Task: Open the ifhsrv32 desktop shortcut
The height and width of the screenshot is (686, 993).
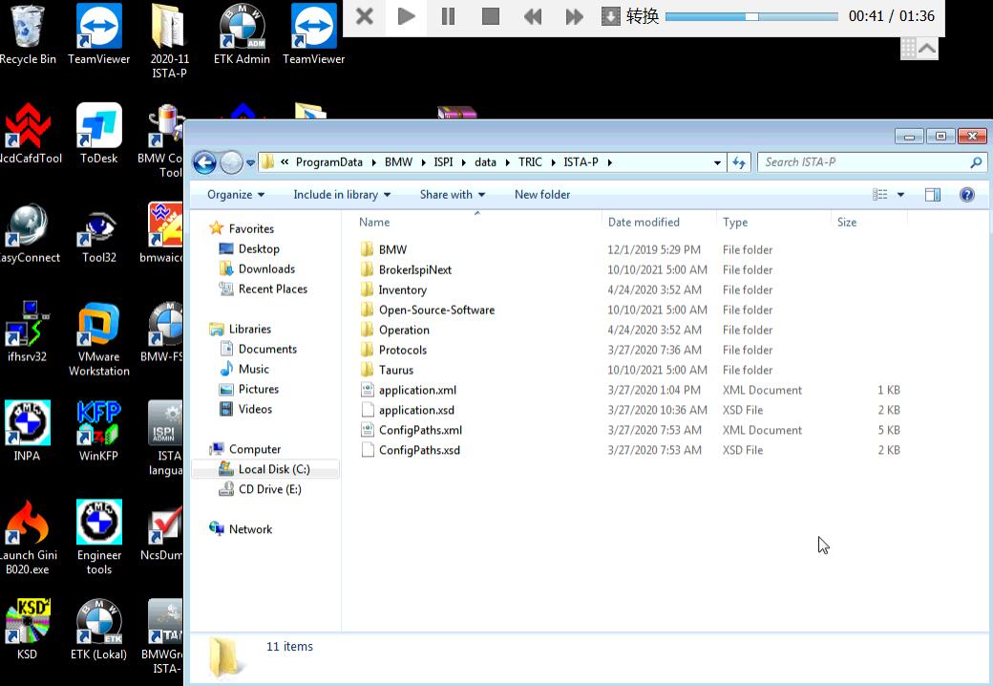Action: coord(27,332)
